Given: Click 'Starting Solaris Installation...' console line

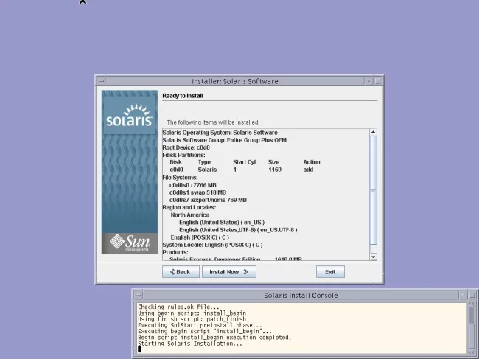Looking at the screenshot, I should click(x=190, y=344).
